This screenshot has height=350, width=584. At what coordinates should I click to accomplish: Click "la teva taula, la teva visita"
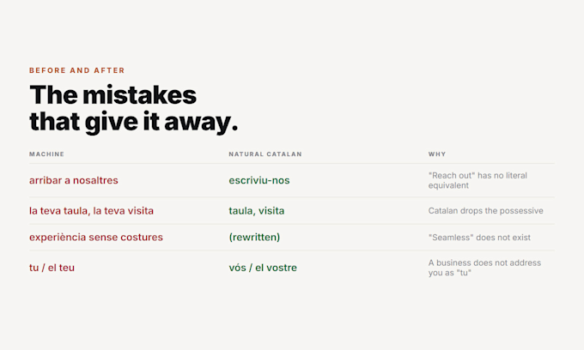91,211
